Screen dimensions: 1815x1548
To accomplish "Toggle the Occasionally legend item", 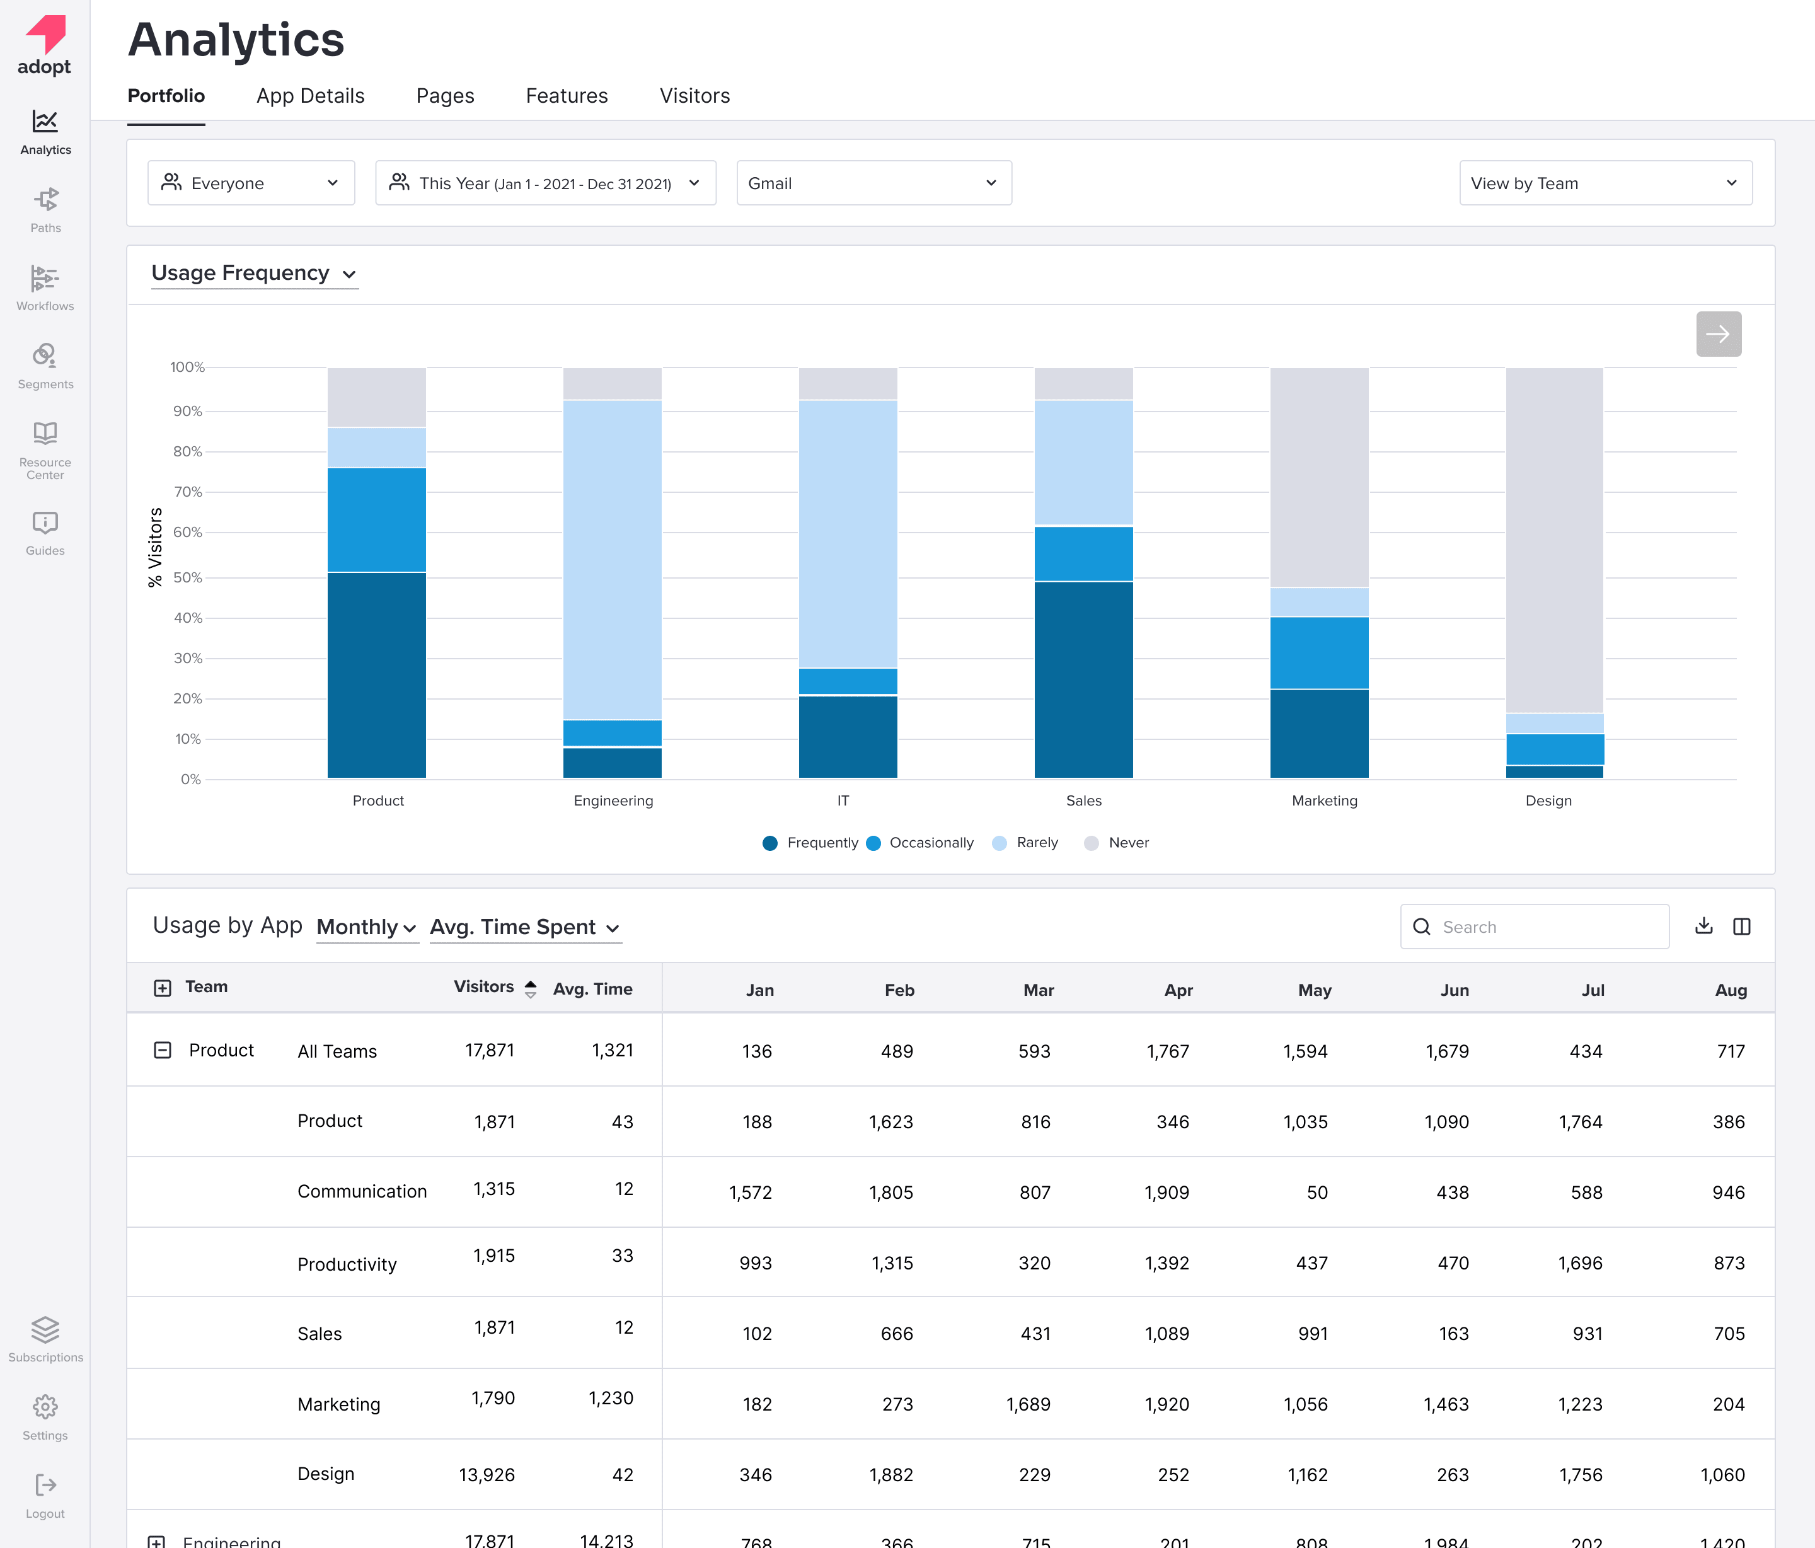I will click(x=919, y=843).
